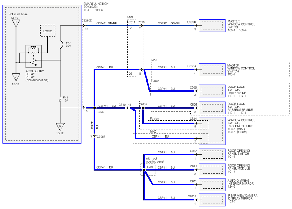The width and height of the screenshot is (292, 209).
Task: Click the 'C535B' connector label
Action: (x=192, y=22)
